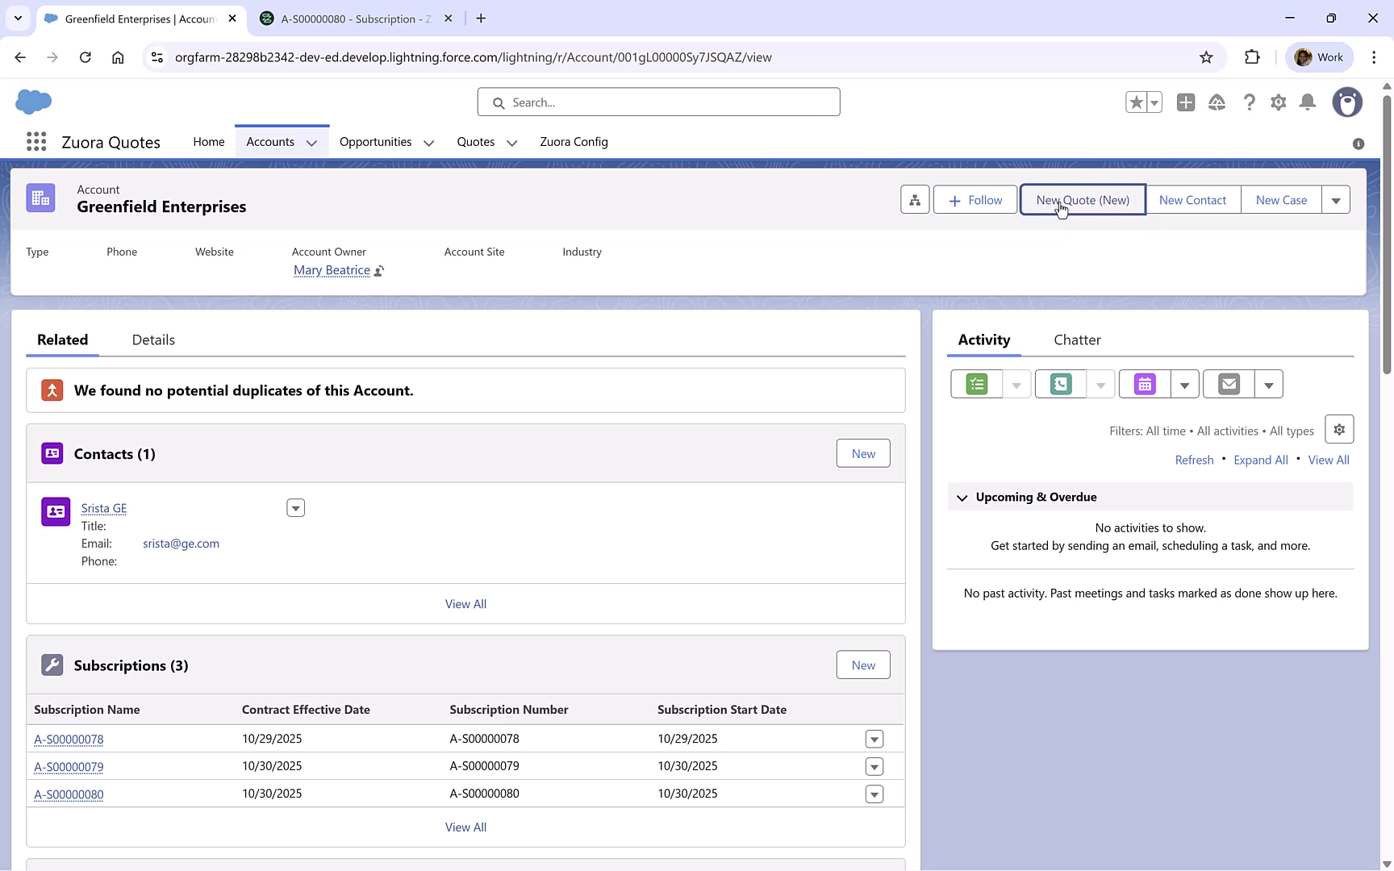
Task: Open the App Launcher grid
Action: 35,141
